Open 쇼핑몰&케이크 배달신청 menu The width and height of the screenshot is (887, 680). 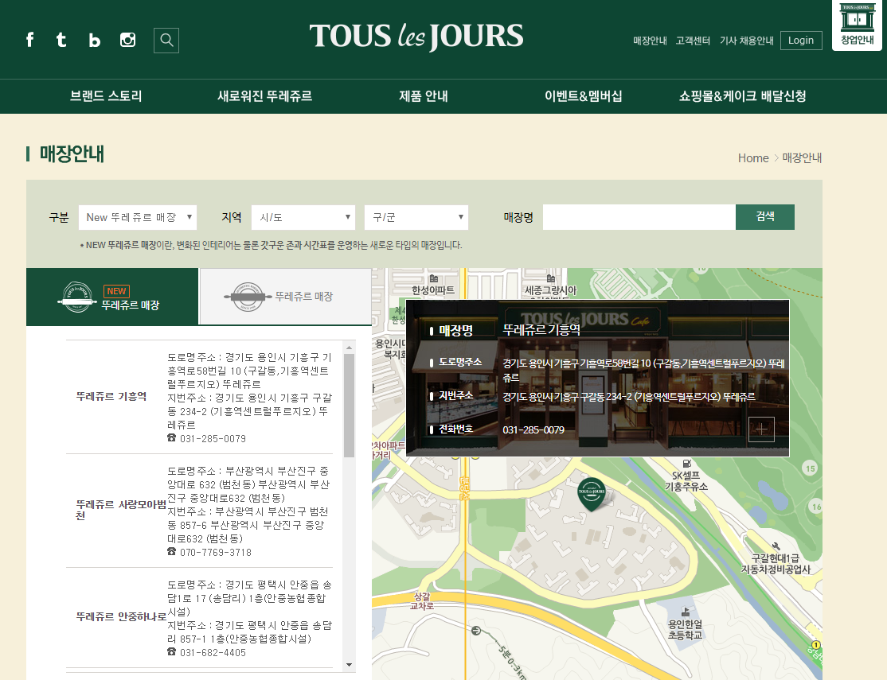pyautogui.click(x=742, y=96)
